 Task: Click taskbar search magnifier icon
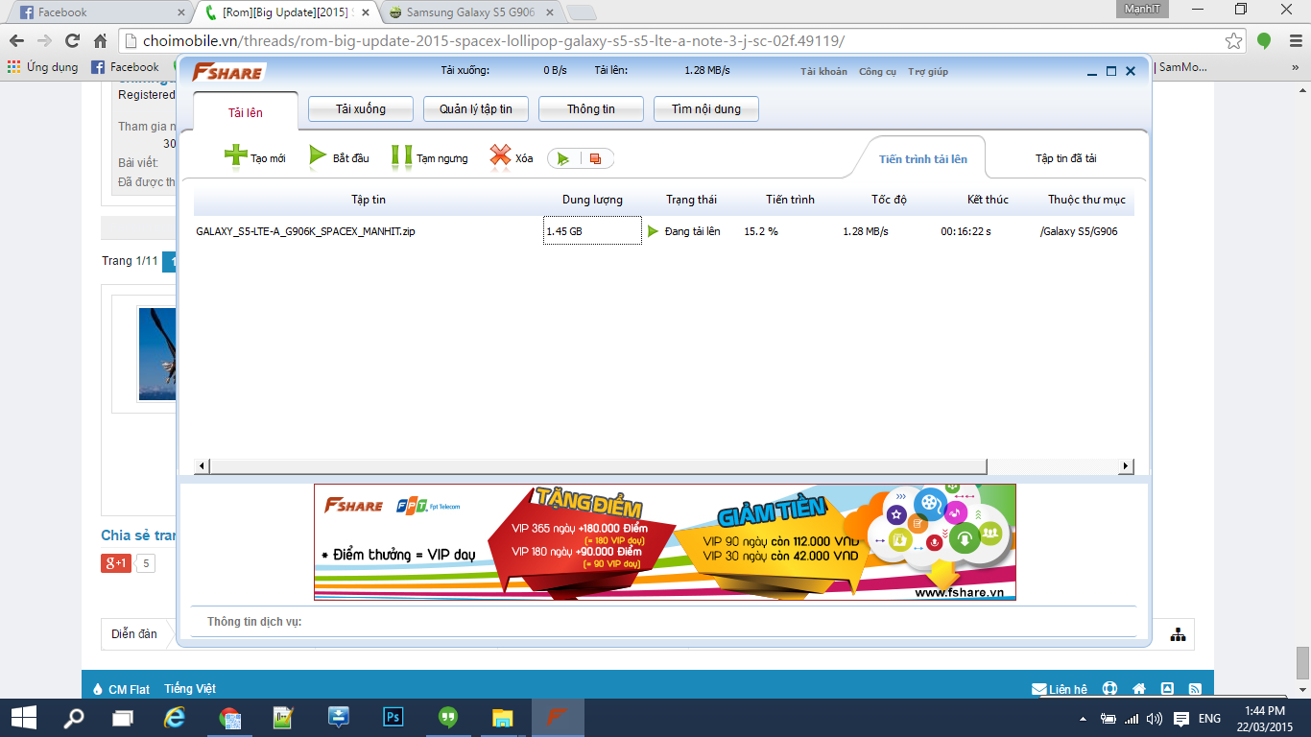pyautogui.click(x=73, y=718)
